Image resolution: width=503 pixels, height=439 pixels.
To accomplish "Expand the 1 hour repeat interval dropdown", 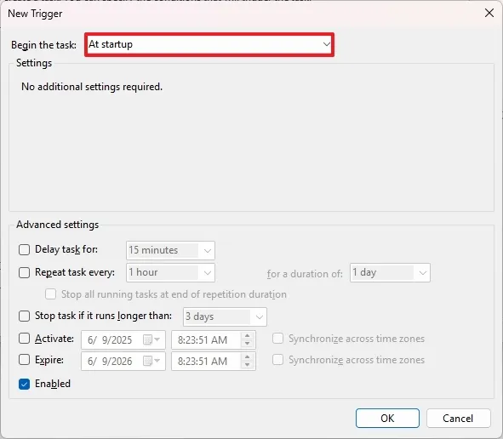I will coord(171,272).
